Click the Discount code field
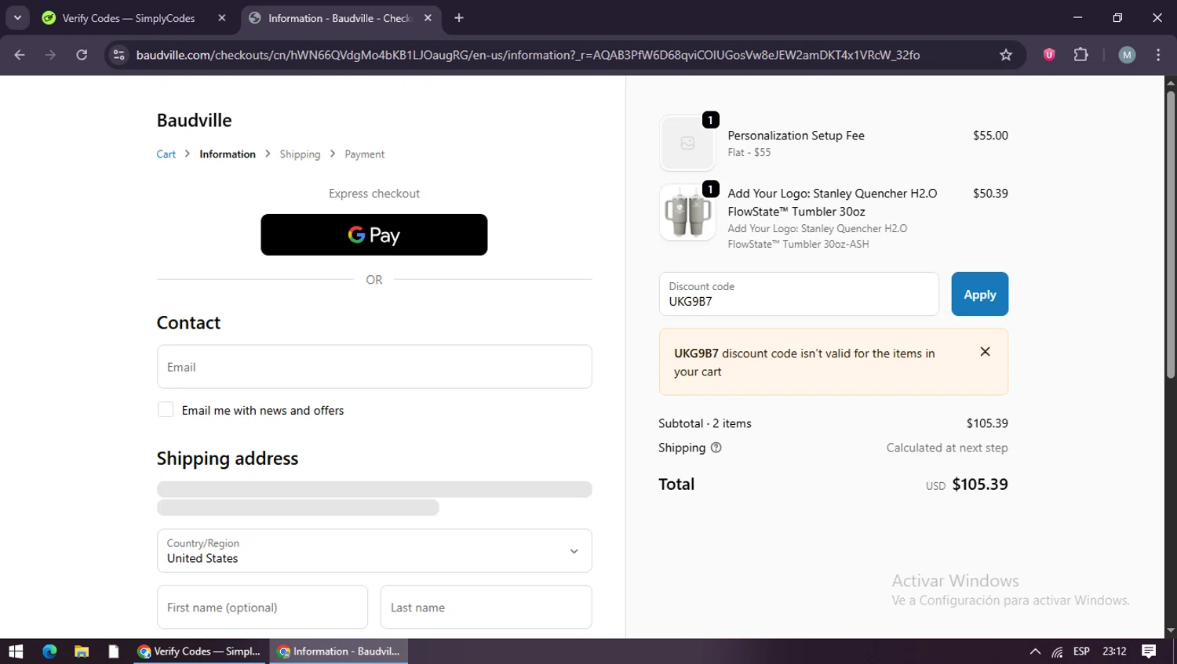Screen dimensions: 1177x664 (x=799, y=294)
